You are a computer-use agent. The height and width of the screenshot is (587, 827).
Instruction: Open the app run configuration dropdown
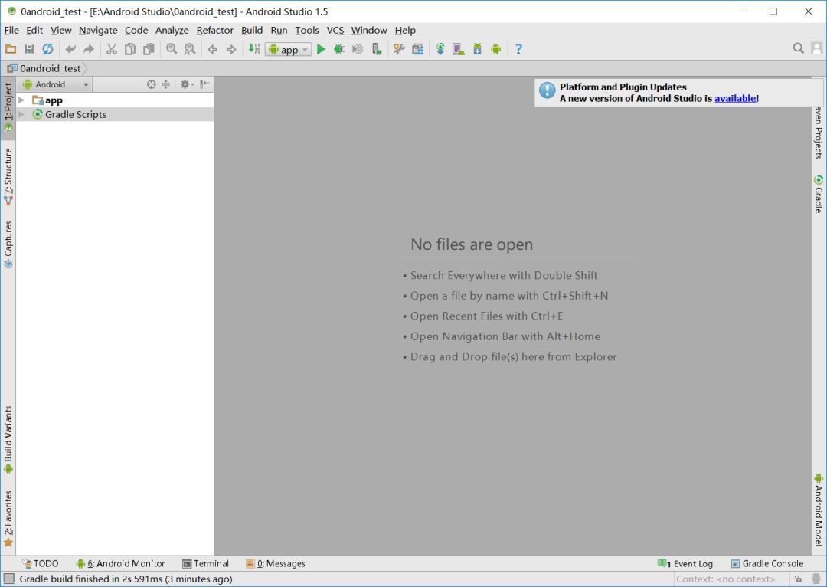pyautogui.click(x=289, y=50)
